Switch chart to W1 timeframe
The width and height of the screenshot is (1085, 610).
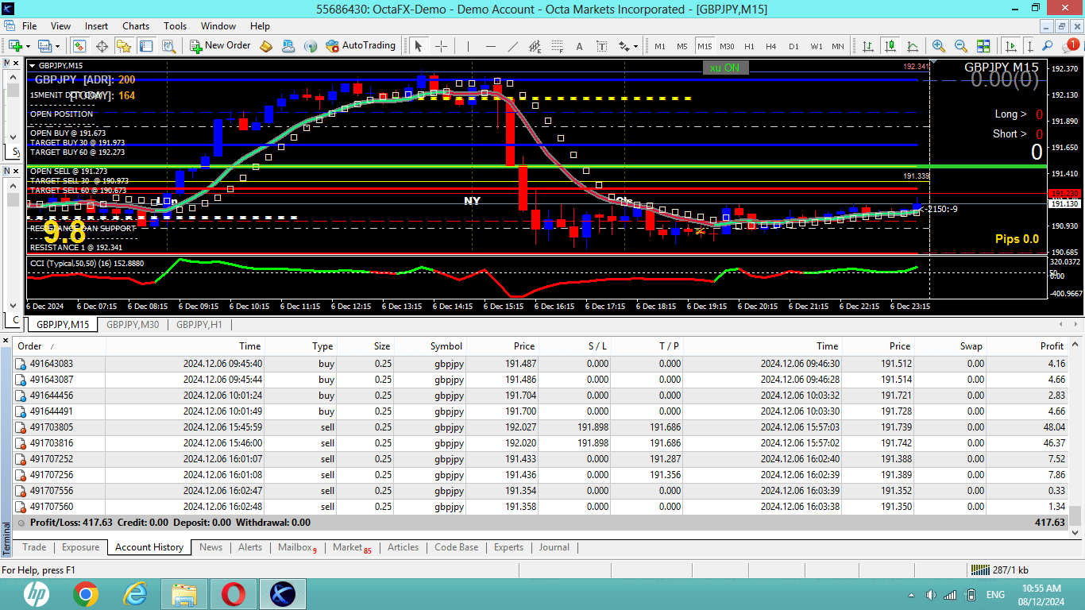click(x=816, y=46)
